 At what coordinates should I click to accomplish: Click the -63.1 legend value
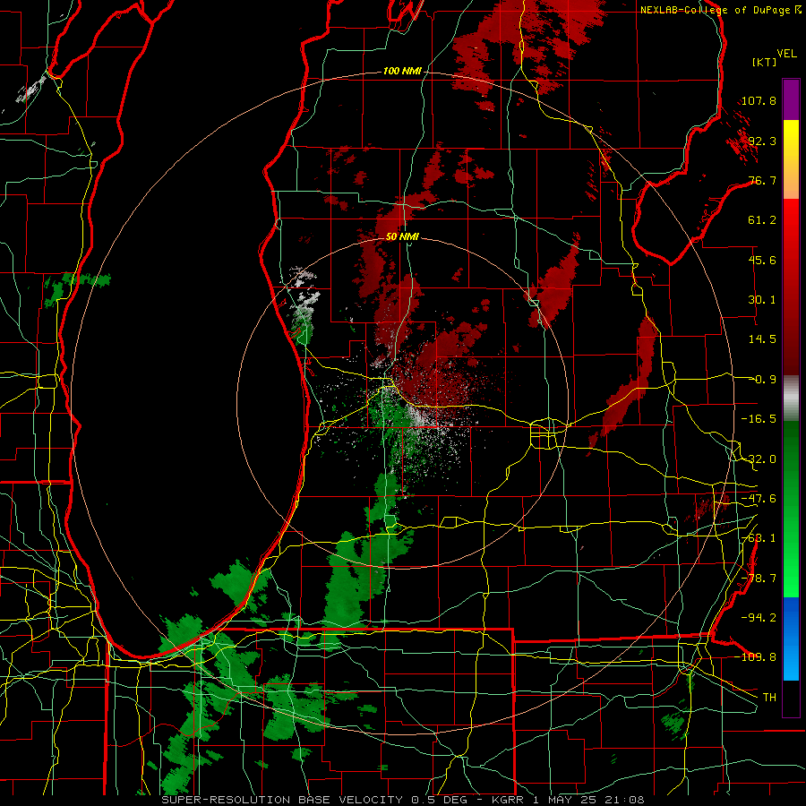[x=759, y=538]
